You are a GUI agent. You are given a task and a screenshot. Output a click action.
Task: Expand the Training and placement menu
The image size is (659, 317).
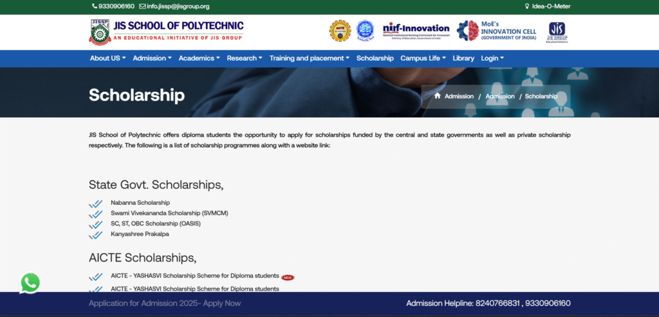tap(309, 58)
